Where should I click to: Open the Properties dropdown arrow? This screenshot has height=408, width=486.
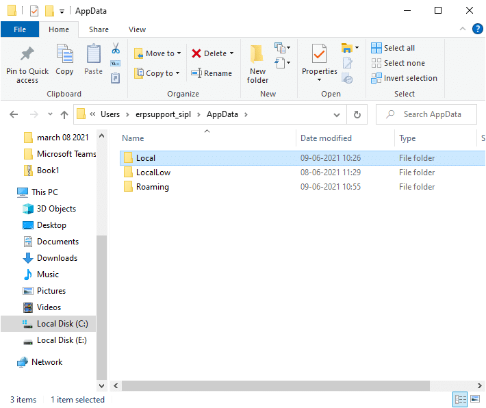pos(319,80)
